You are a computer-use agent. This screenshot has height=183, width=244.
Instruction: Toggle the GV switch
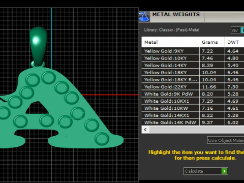(x=237, y=30)
